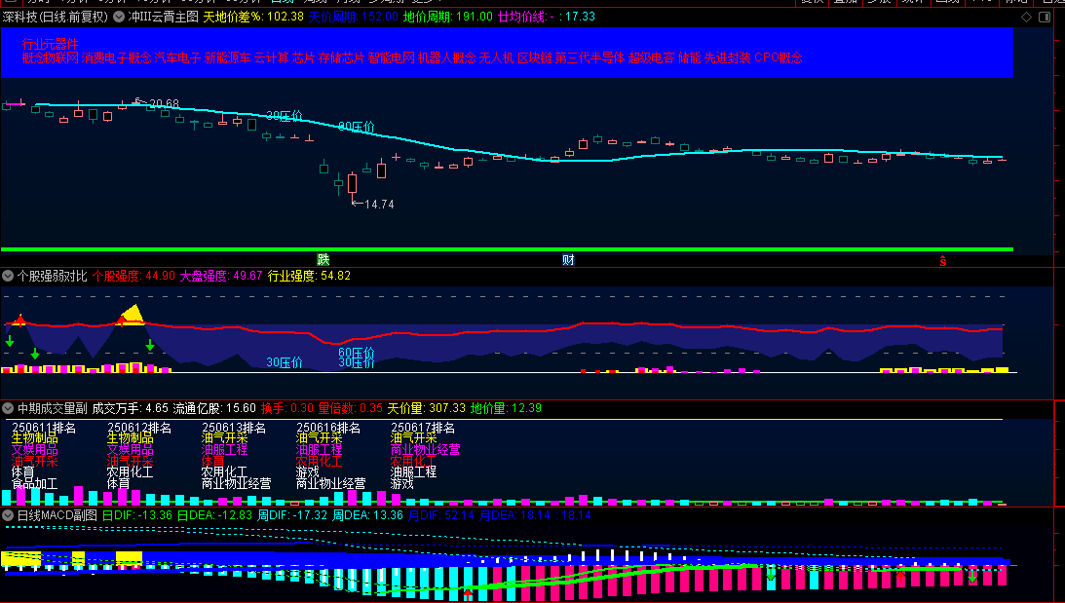Click the 250617排名 ranking header
The image size is (1065, 603).
tap(423, 428)
